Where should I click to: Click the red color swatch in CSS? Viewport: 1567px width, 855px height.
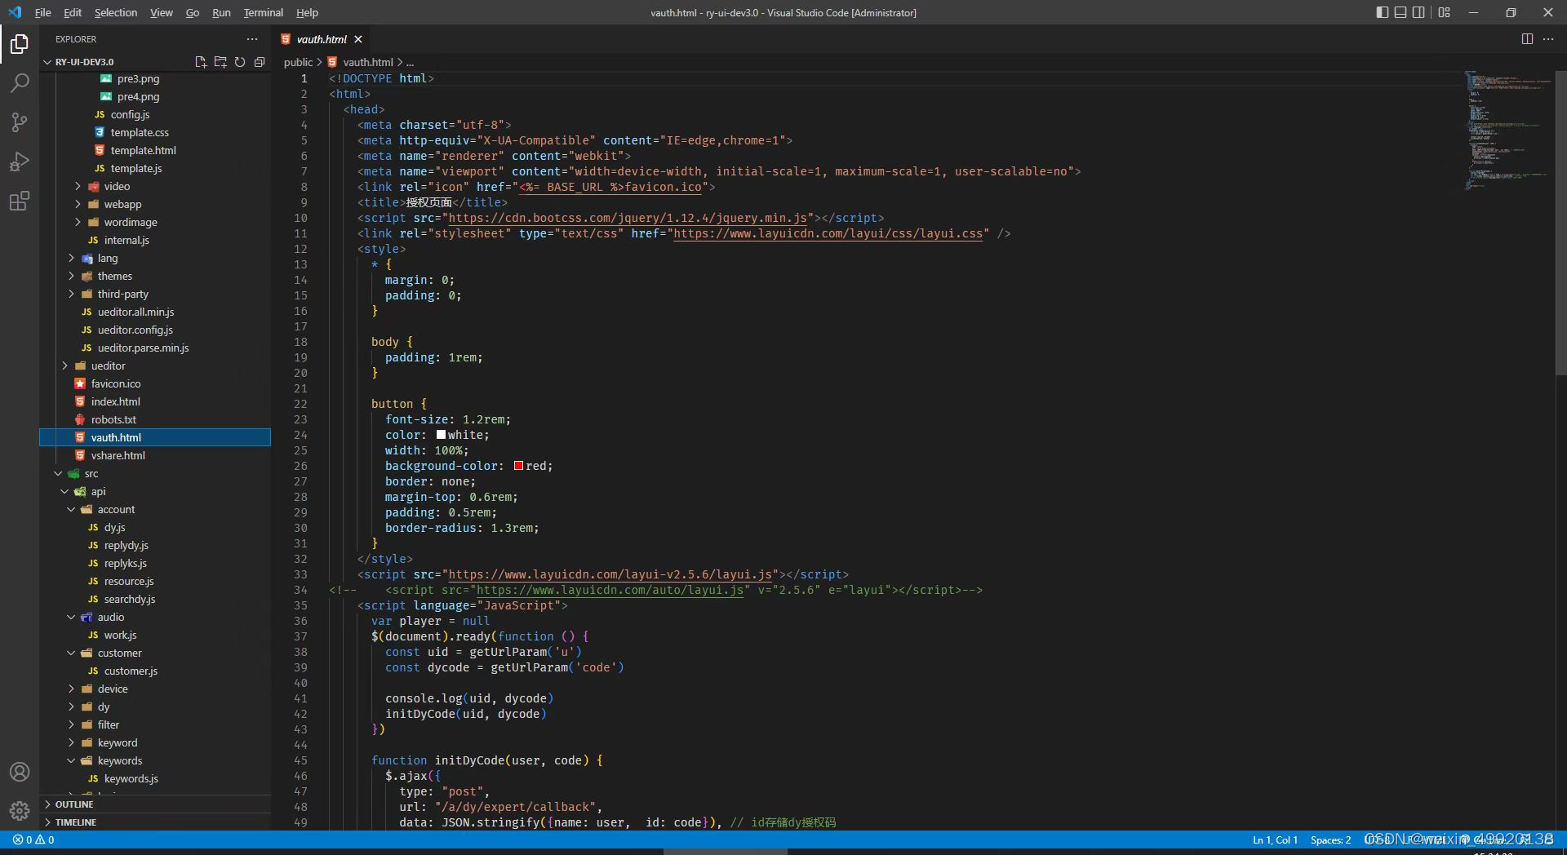(x=518, y=466)
